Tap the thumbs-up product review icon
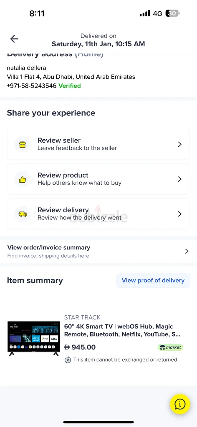197x427 pixels. [23, 179]
